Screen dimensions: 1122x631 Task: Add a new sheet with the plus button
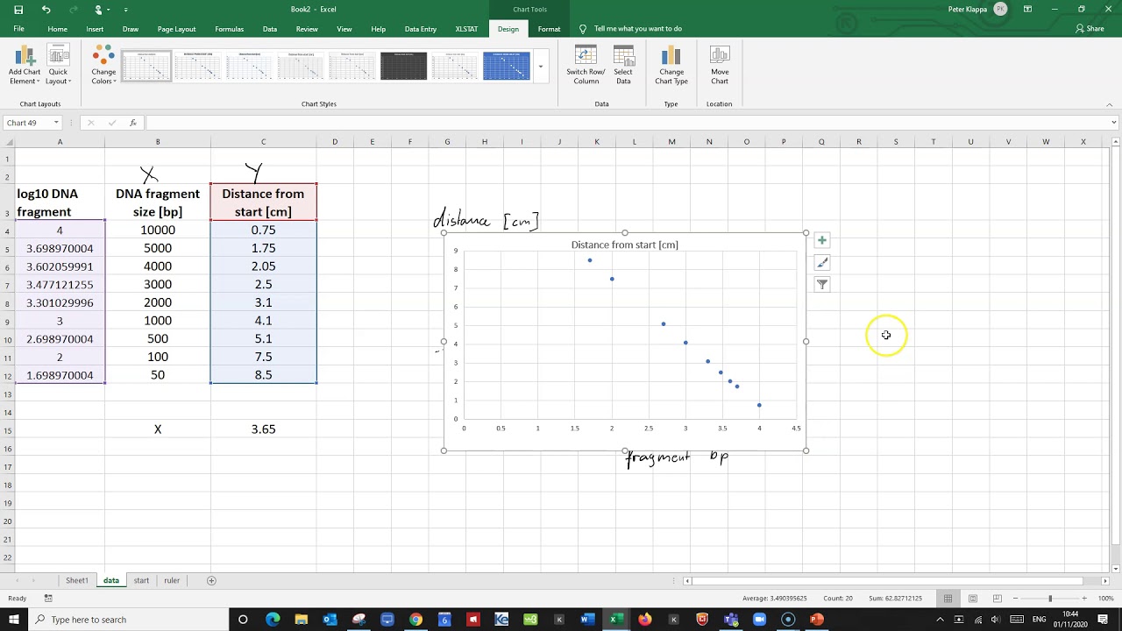(211, 580)
